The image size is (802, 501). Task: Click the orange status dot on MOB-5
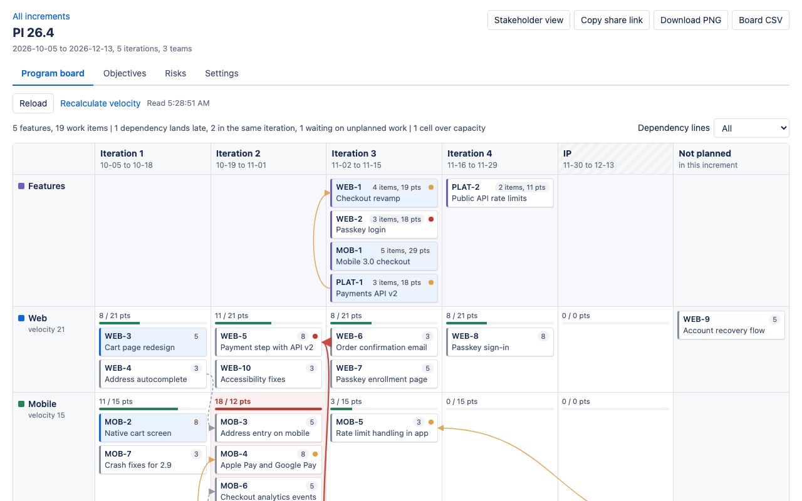click(431, 422)
